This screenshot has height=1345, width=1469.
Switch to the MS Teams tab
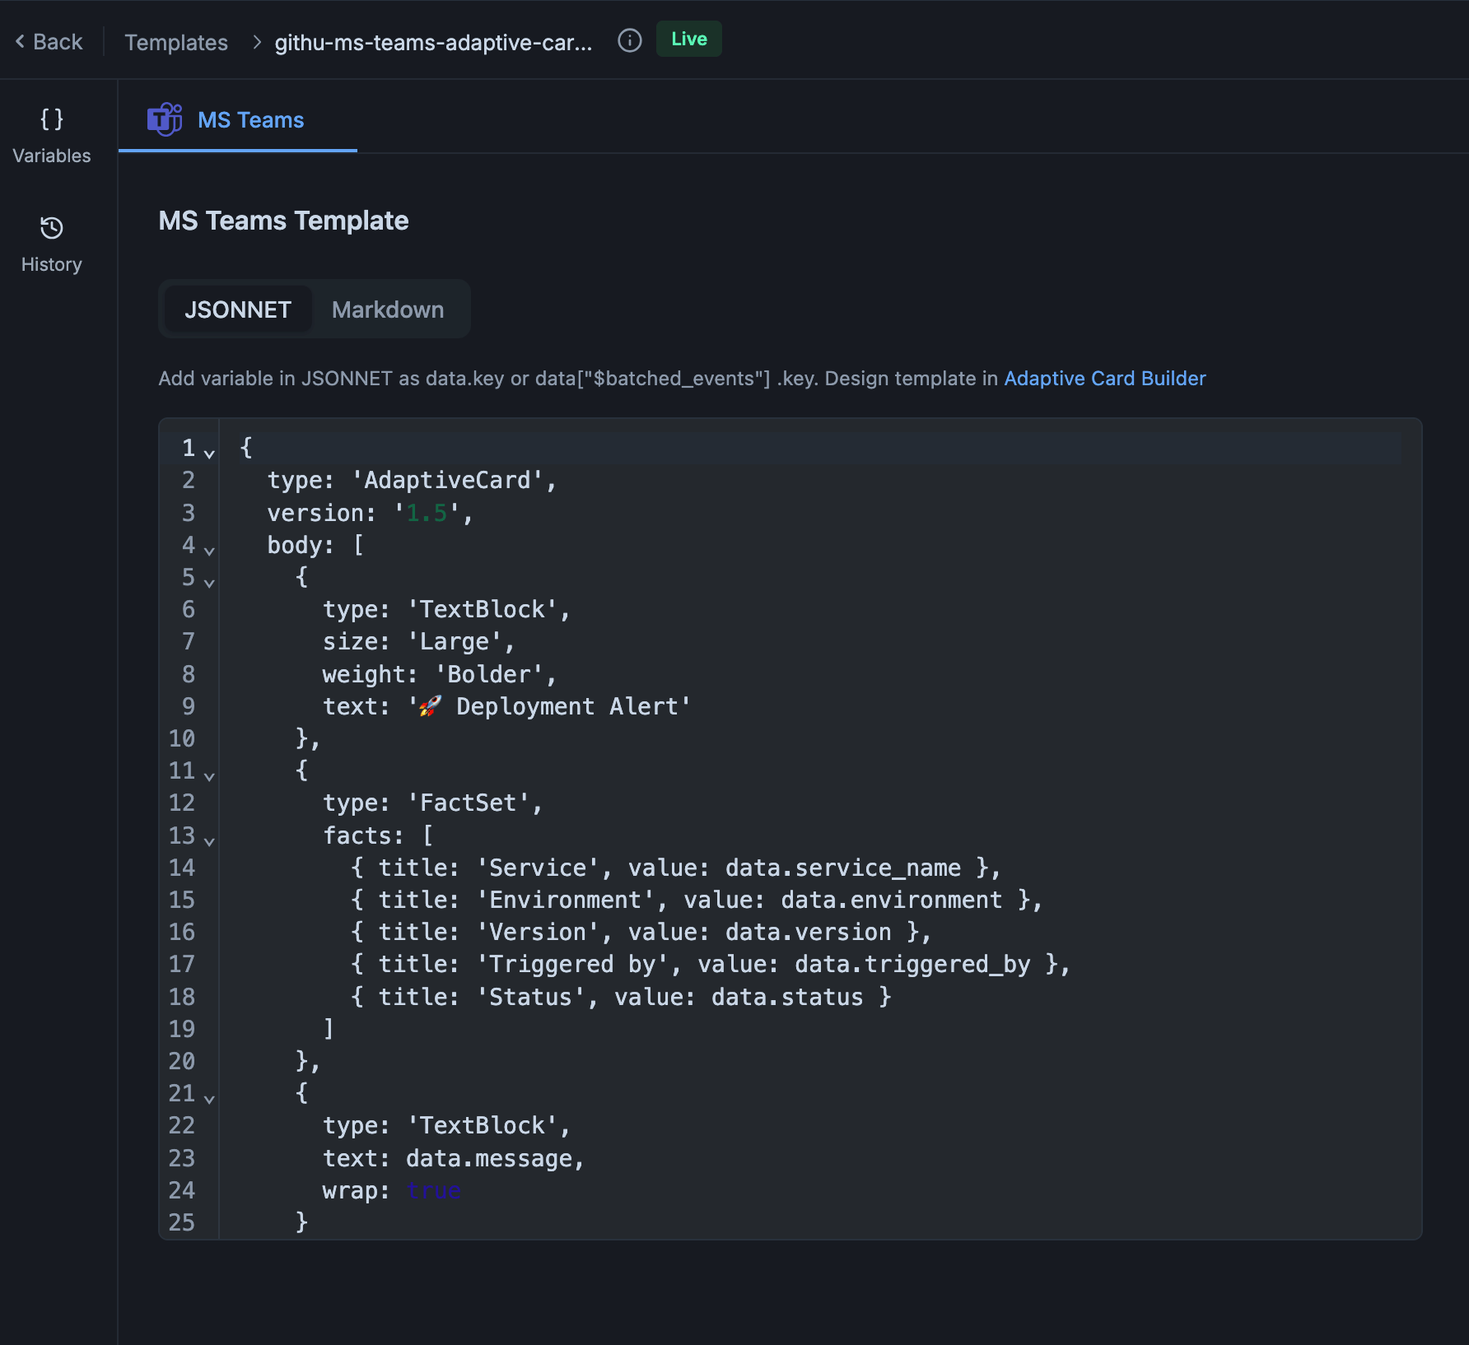coord(238,120)
